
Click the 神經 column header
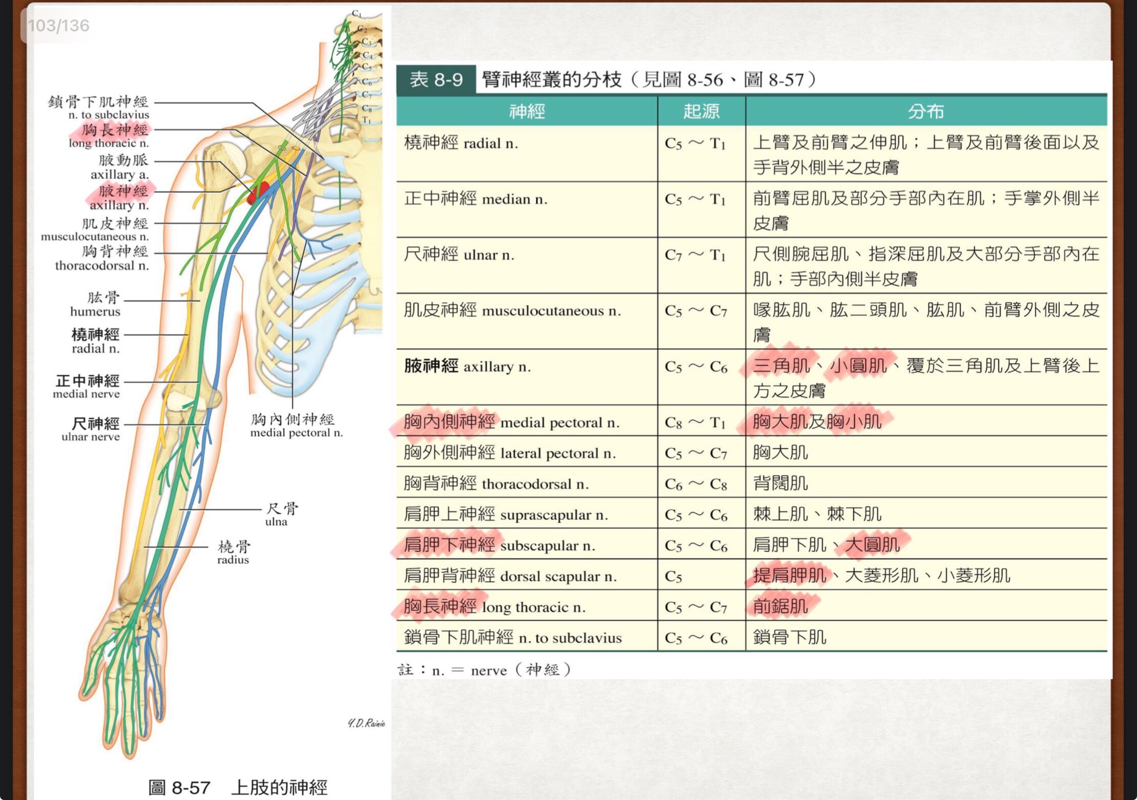point(527,111)
